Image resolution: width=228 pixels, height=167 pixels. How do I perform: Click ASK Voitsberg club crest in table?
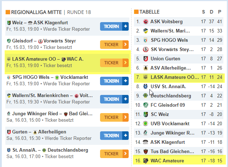[145, 21]
